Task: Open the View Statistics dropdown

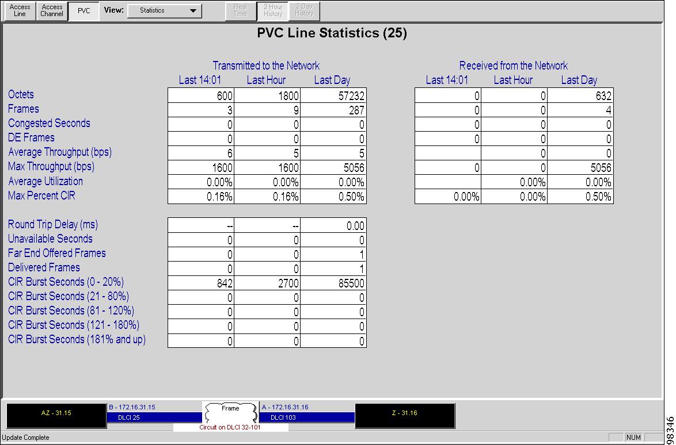Action: [164, 10]
